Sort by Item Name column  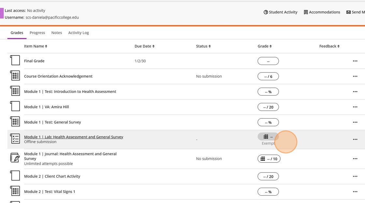(x=36, y=46)
